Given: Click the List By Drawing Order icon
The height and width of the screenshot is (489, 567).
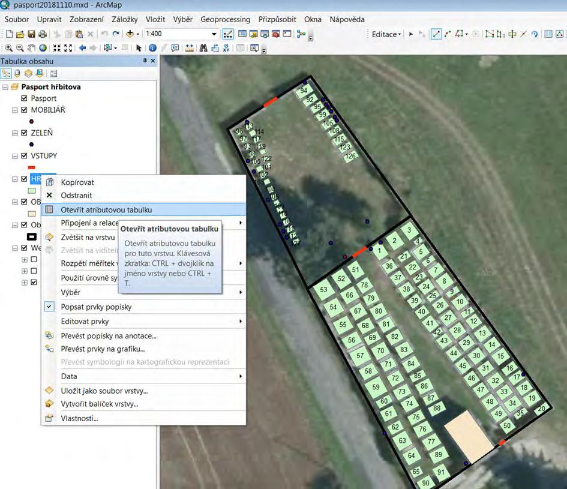Looking at the screenshot, I should coord(6,74).
